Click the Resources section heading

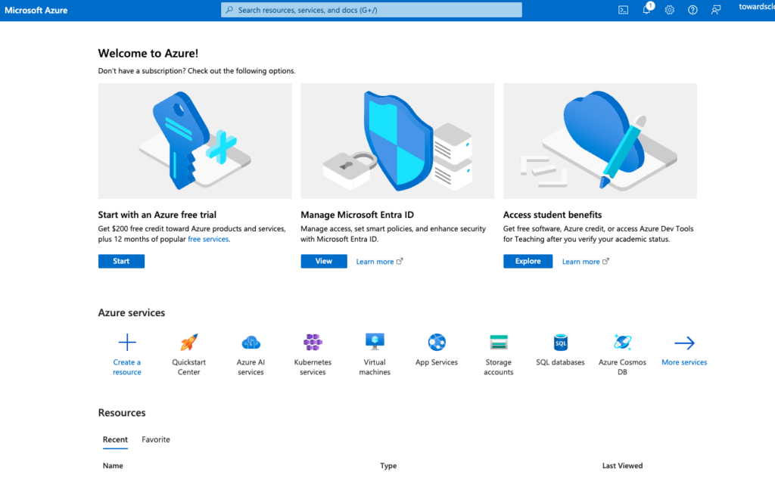(122, 413)
